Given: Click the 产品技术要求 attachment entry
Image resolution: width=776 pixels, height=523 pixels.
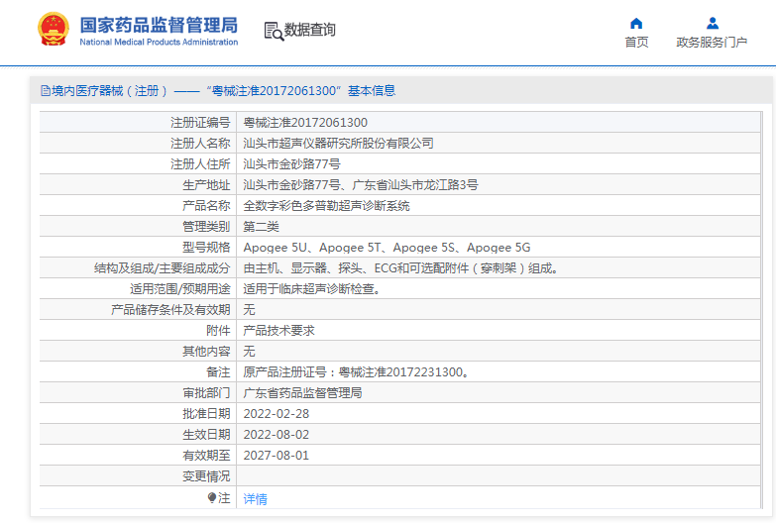Looking at the screenshot, I should [278, 331].
